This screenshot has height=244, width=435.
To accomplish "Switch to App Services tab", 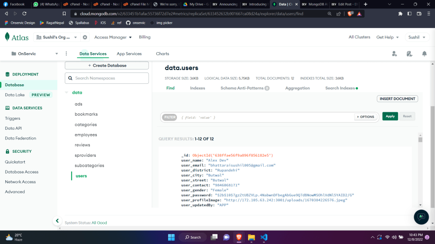I will (x=129, y=54).
